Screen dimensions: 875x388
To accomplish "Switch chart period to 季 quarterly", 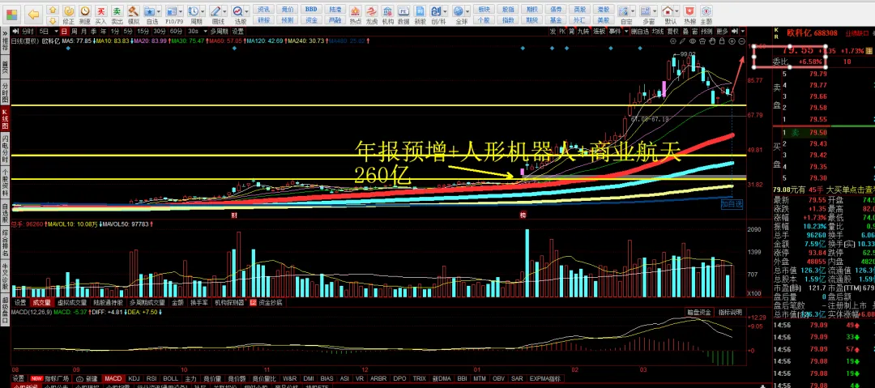I will (92, 32).
